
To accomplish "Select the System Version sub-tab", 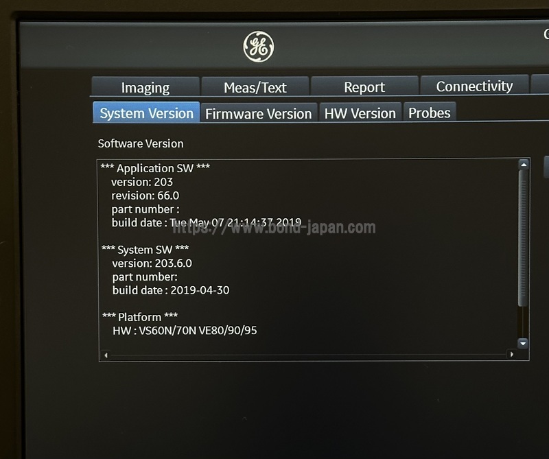I will pos(146,113).
